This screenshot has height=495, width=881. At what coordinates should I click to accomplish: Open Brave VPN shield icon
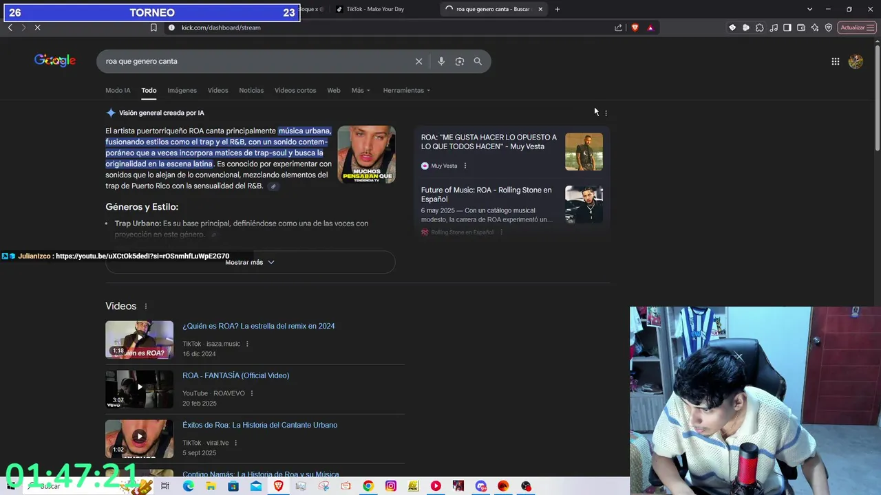(x=829, y=27)
